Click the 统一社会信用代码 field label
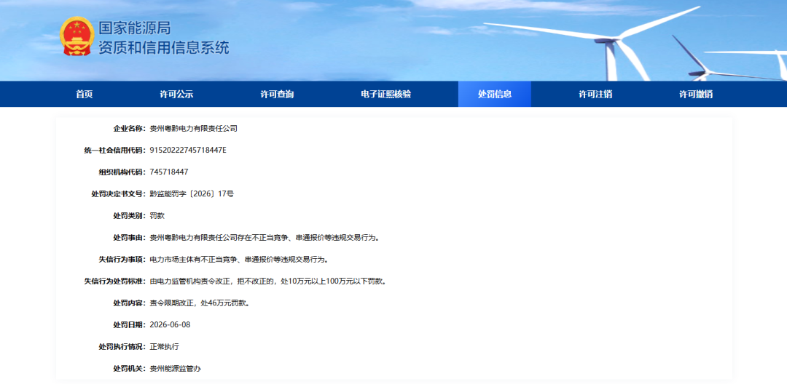 pos(115,151)
